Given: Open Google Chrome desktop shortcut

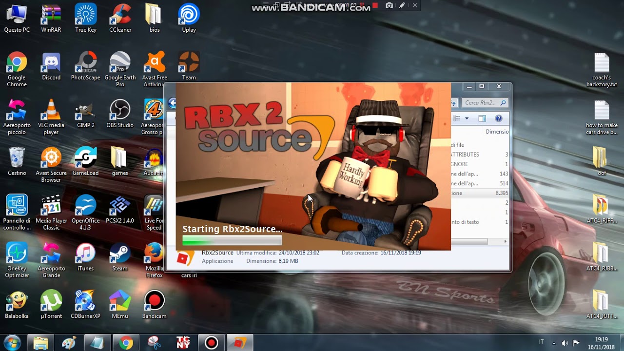Looking at the screenshot, I should point(17,69).
